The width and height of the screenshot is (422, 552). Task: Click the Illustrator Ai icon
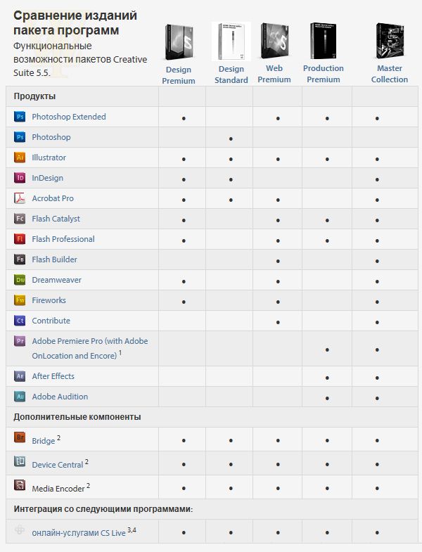[20, 158]
